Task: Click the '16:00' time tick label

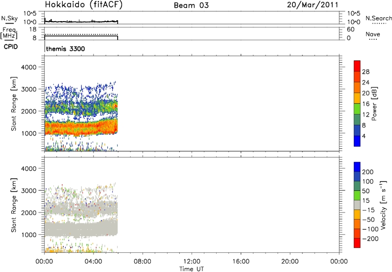Action: (241, 262)
